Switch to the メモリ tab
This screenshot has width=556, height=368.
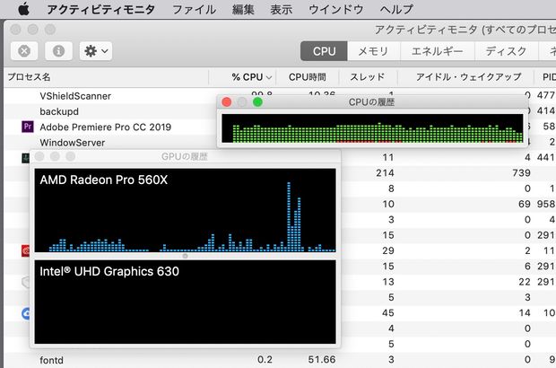tap(373, 51)
